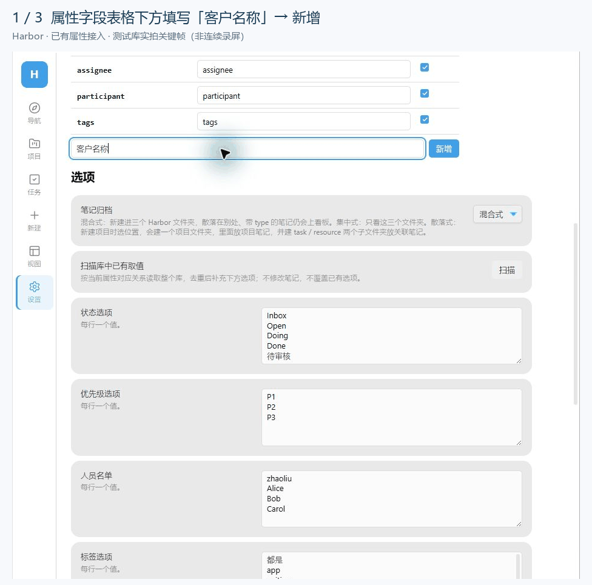
Task: Click the participant mapping input field
Action: point(303,96)
